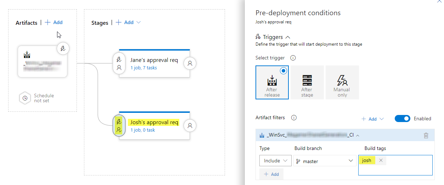
Task: Collapse the Triggers section
Action: click(x=288, y=37)
